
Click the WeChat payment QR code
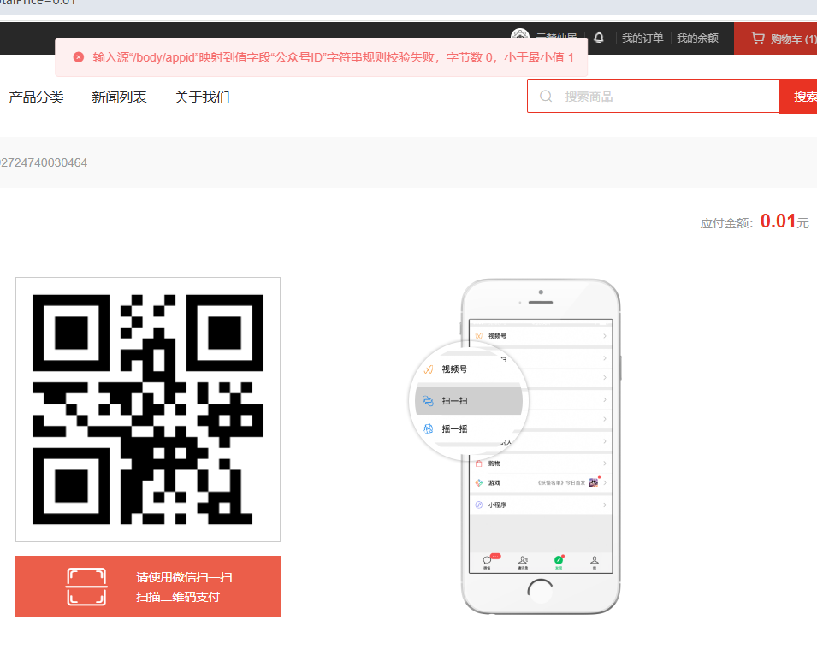(148, 410)
